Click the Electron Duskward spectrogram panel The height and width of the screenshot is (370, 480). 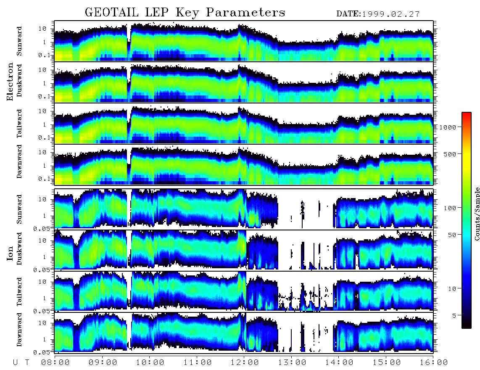(244, 82)
